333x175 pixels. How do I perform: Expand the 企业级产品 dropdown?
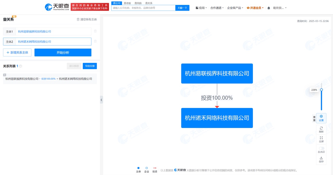pyautogui.click(x=235, y=8)
